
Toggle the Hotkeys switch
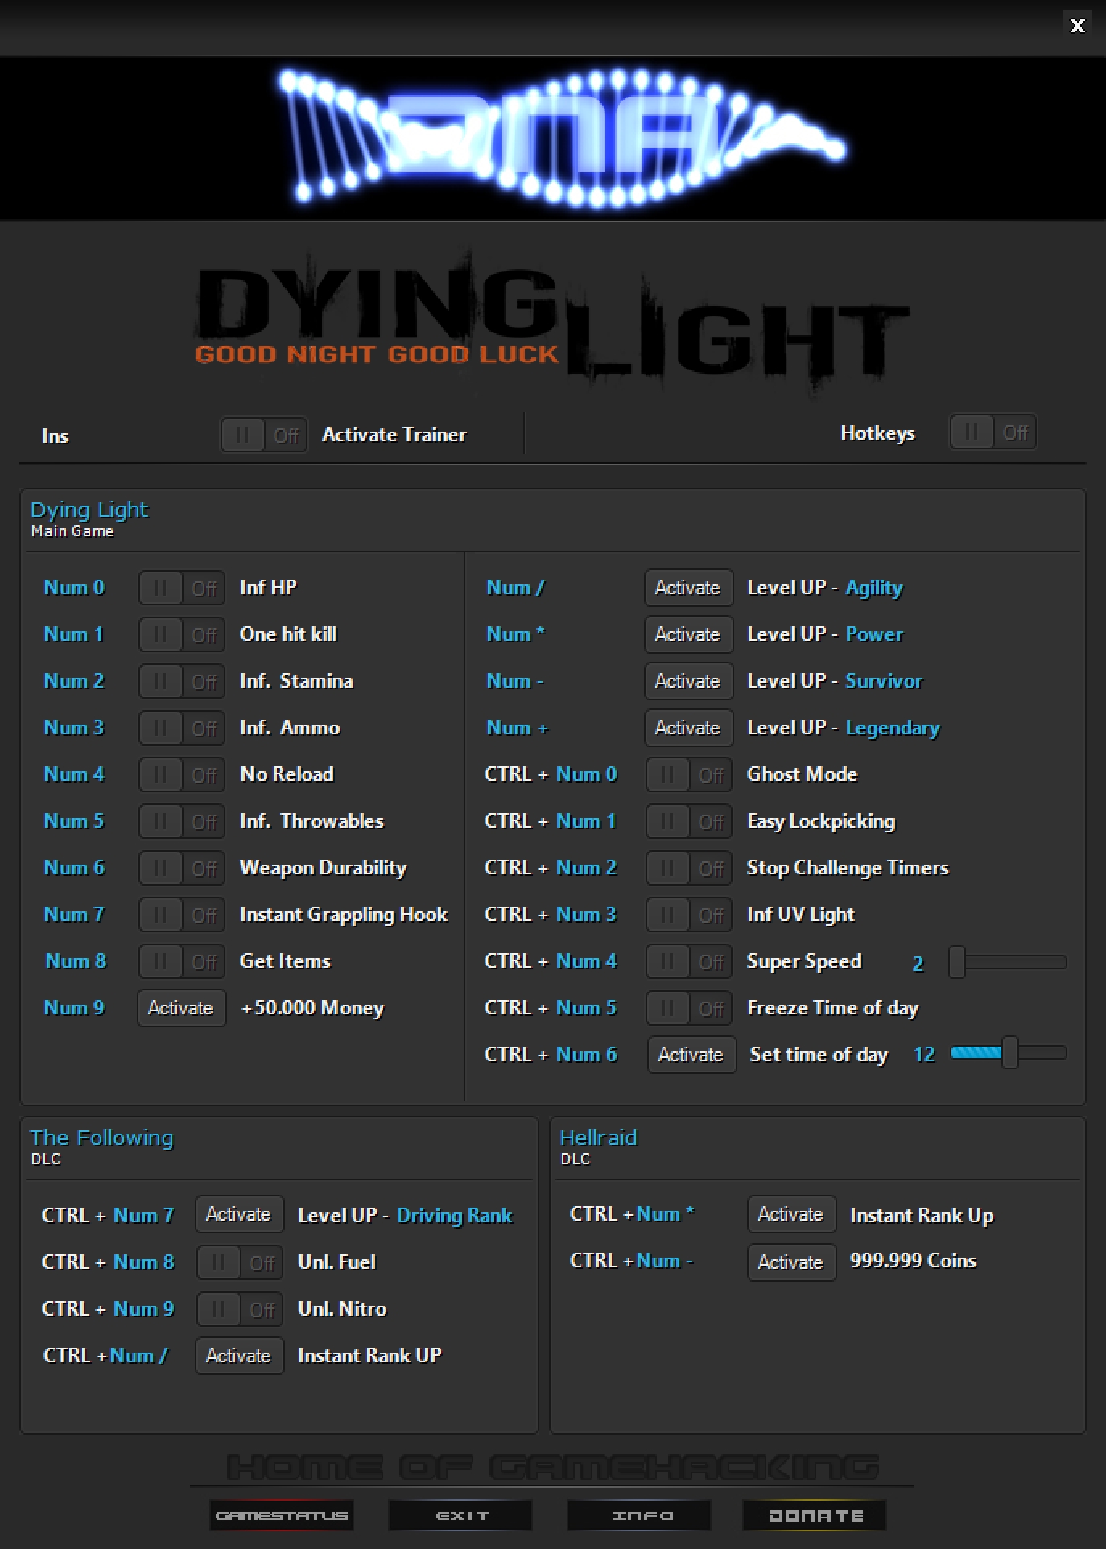point(993,432)
